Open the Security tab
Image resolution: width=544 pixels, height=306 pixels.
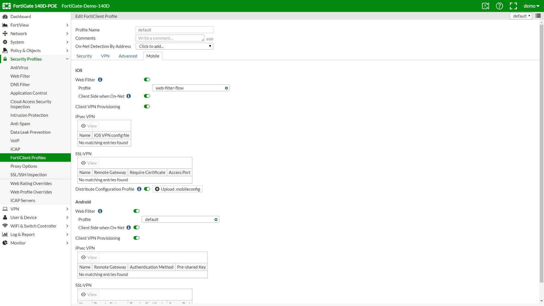84,56
